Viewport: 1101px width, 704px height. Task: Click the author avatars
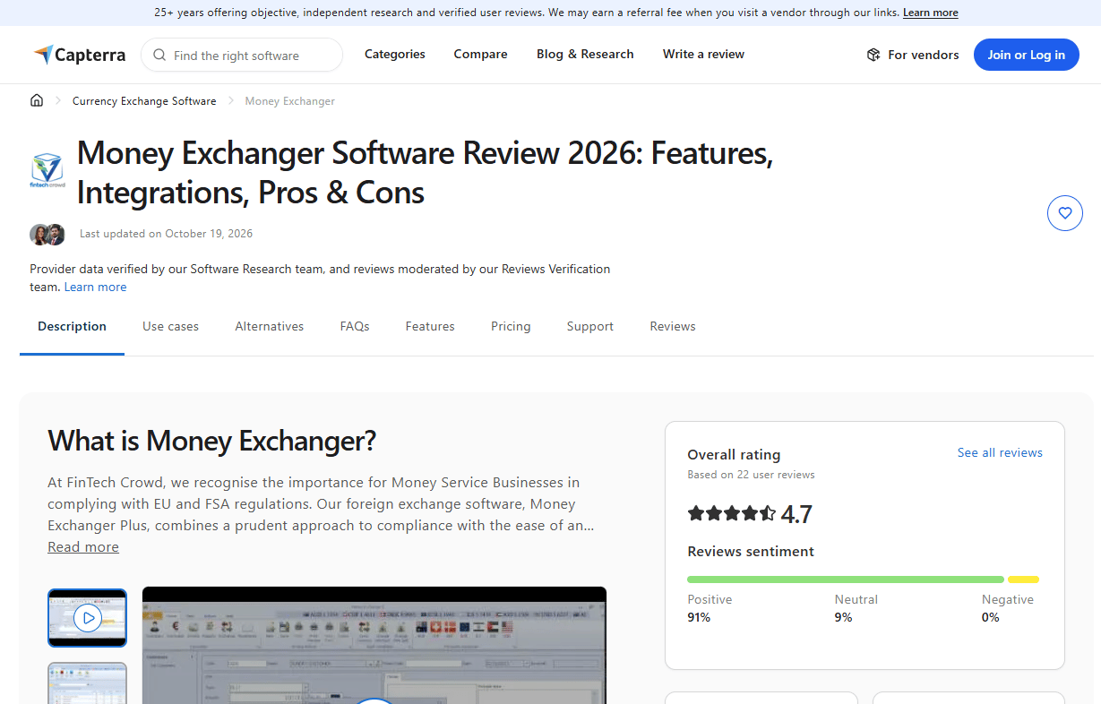pyautogui.click(x=47, y=234)
